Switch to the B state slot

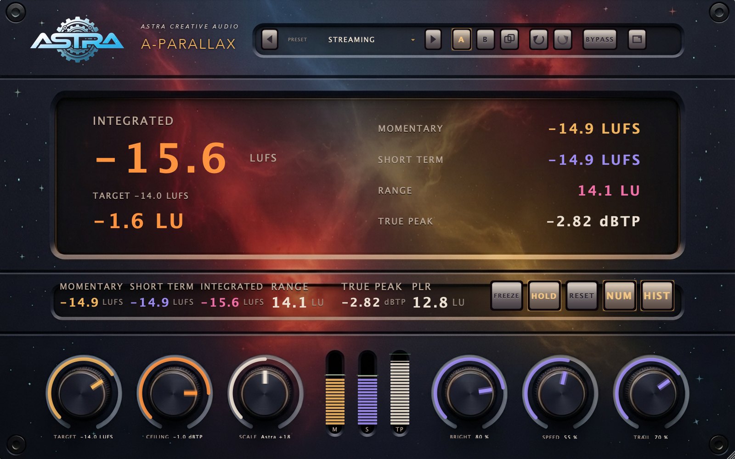tap(485, 39)
